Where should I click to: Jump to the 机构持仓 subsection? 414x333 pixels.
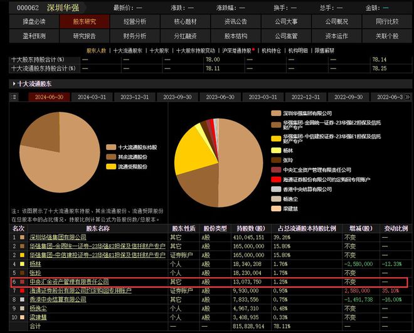tap(271, 51)
